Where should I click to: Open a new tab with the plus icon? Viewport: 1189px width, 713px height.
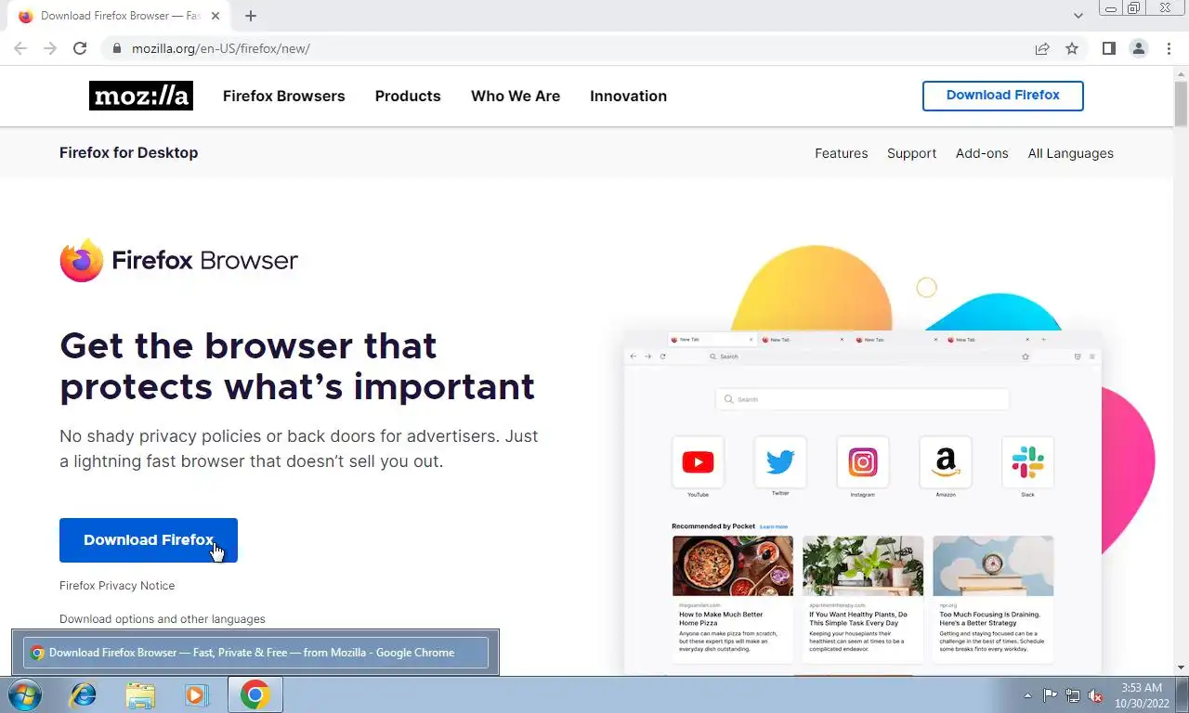251,16
